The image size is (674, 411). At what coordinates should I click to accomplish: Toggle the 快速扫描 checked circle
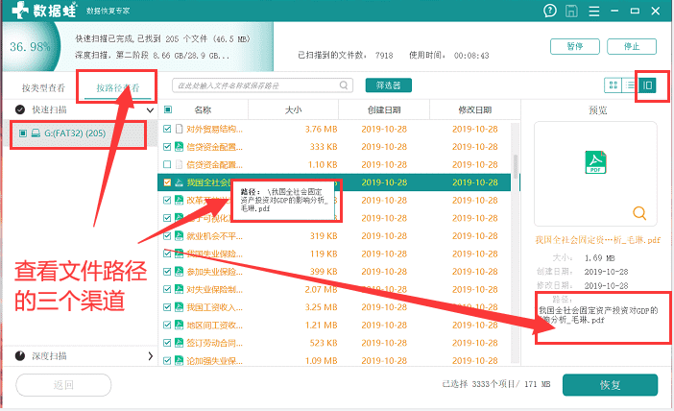click(x=20, y=109)
